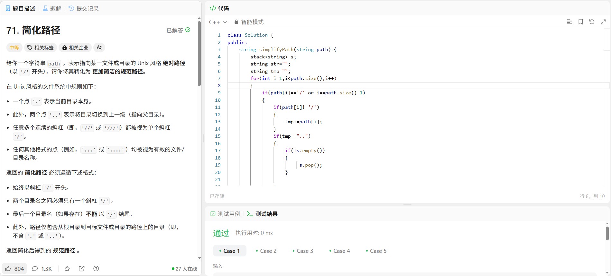
Task: Switch to the 测试用例 tab
Action: (x=225, y=214)
